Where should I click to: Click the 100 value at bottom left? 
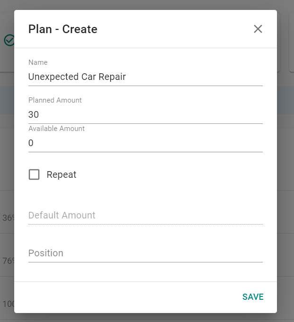pos(8,304)
